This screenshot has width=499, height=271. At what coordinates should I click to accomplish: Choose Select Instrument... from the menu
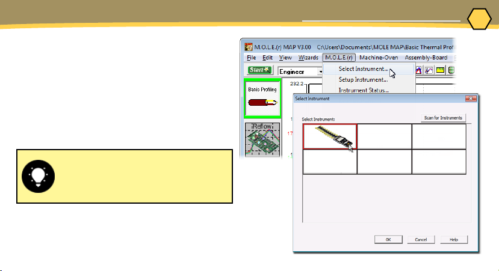(x=368, y=69)
